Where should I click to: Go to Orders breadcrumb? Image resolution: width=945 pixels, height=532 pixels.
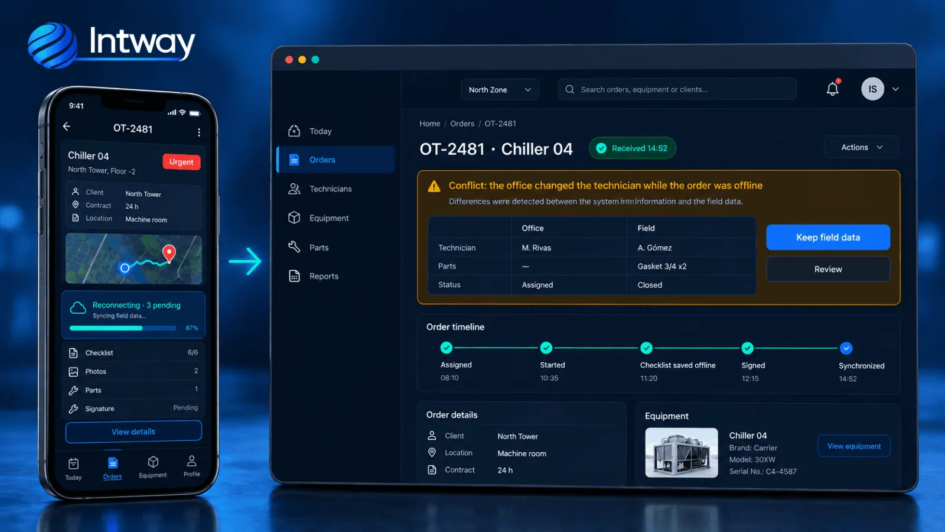tap(462, 124)
